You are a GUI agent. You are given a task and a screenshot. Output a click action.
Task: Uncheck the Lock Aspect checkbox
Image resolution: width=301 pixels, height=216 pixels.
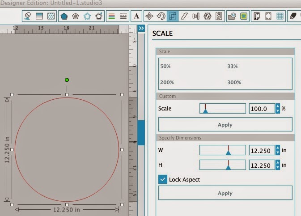(x=163, y=179)
